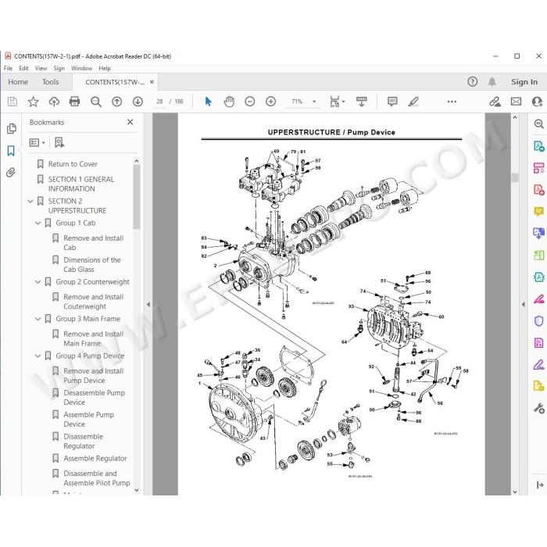Screen dimensions: 547x547
Task: Send file by email icon
Action: (x=516, y=102)
